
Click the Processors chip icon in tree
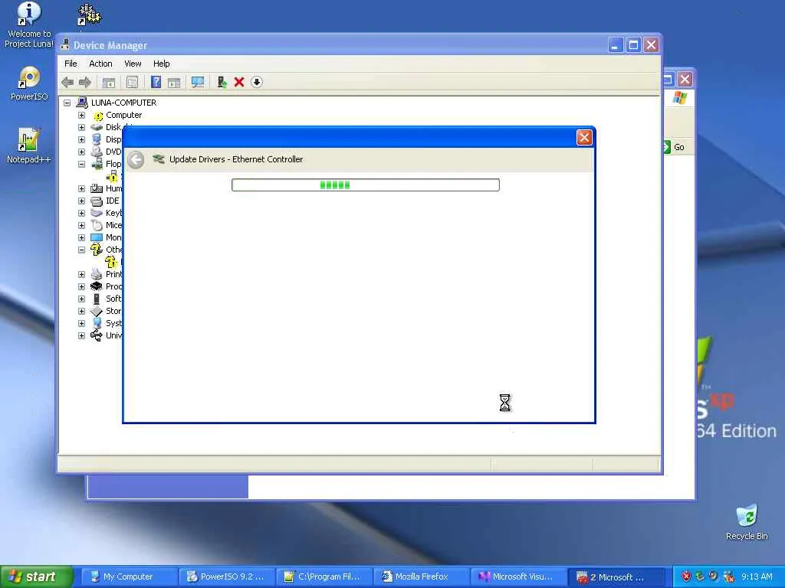click(x=97, y=286)
